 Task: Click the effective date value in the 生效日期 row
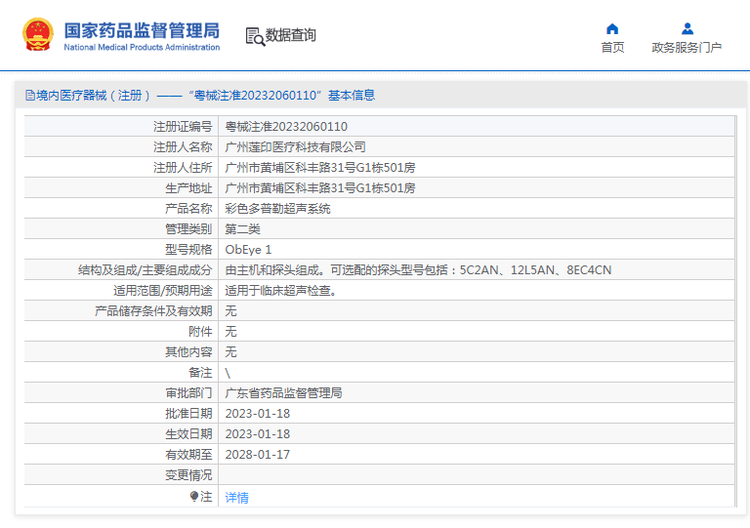tap(258, 434)
